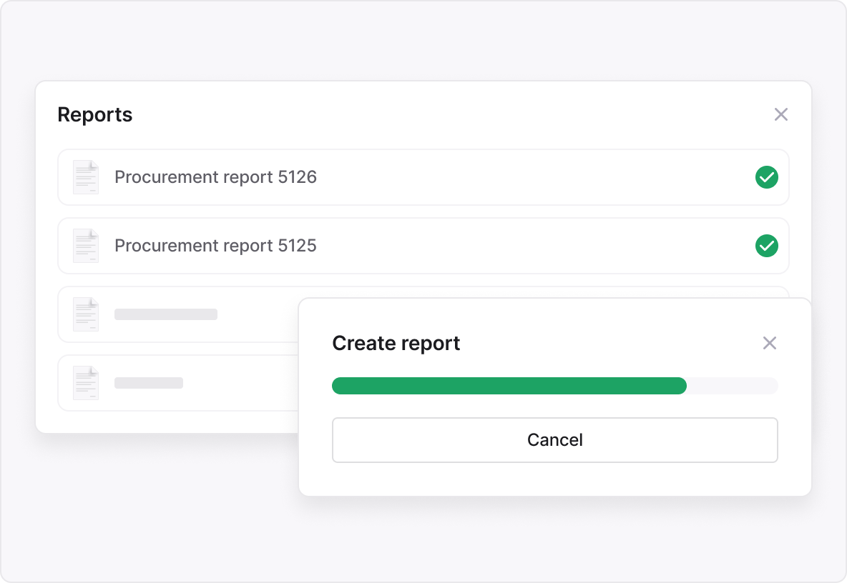
Task: Click the Create report dialog title
Action: 396,344
